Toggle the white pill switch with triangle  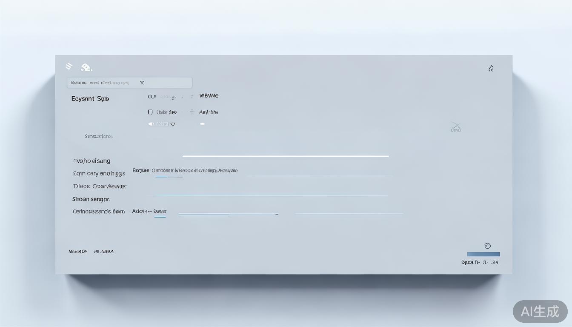click(x=158, y=124)
